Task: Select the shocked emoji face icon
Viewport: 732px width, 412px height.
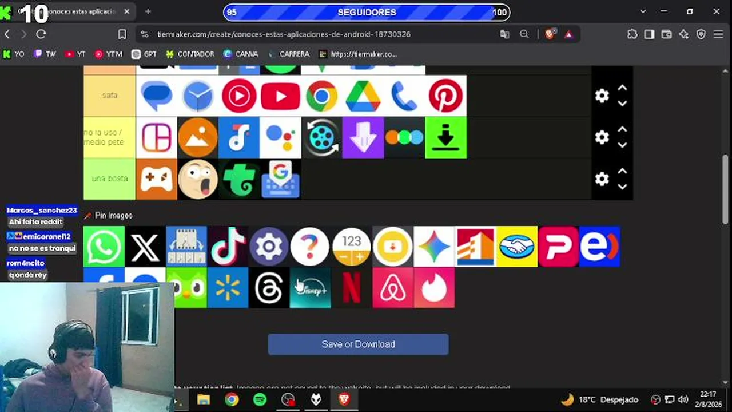Action: pyautogui.click(x=198, y=179)
